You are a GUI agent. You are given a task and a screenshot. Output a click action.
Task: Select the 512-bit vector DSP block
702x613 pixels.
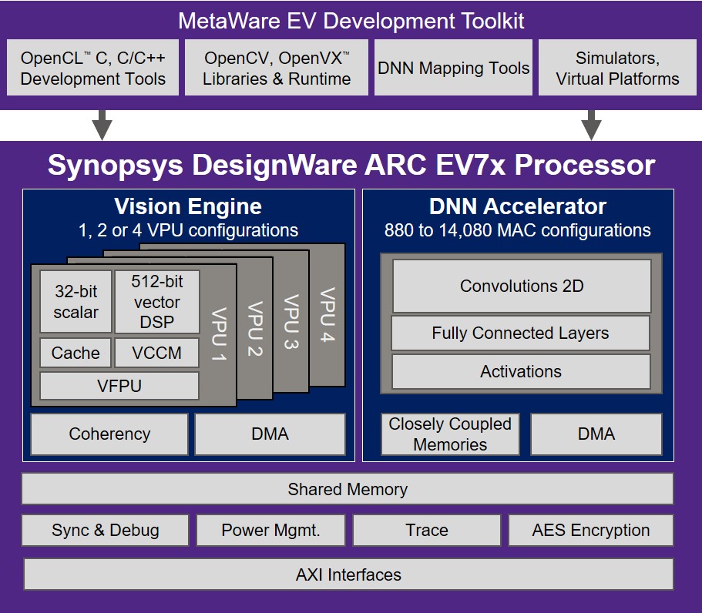point(157,302)
